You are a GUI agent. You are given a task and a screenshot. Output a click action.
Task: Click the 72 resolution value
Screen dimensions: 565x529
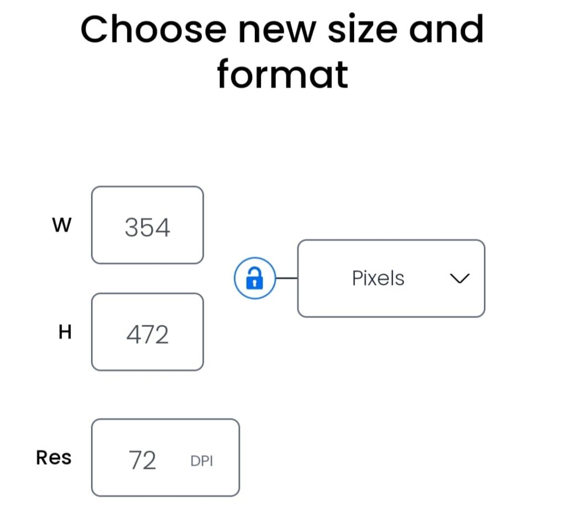[142, 461]
